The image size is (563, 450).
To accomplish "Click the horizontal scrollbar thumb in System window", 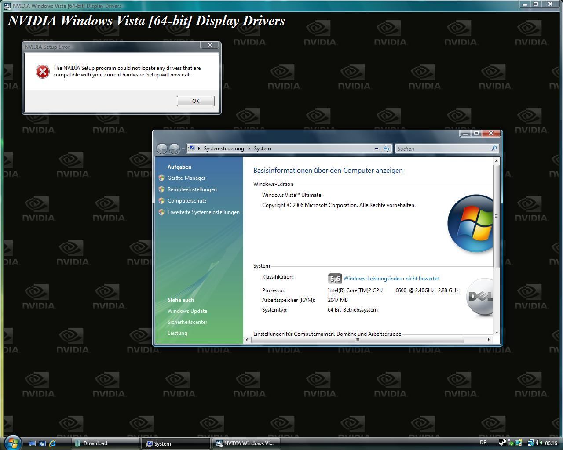I will point(357,340).
